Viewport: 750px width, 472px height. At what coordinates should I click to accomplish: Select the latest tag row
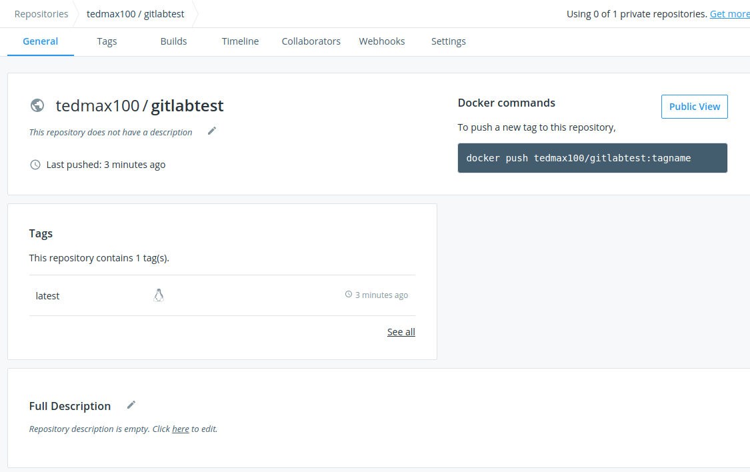[48, 296]
